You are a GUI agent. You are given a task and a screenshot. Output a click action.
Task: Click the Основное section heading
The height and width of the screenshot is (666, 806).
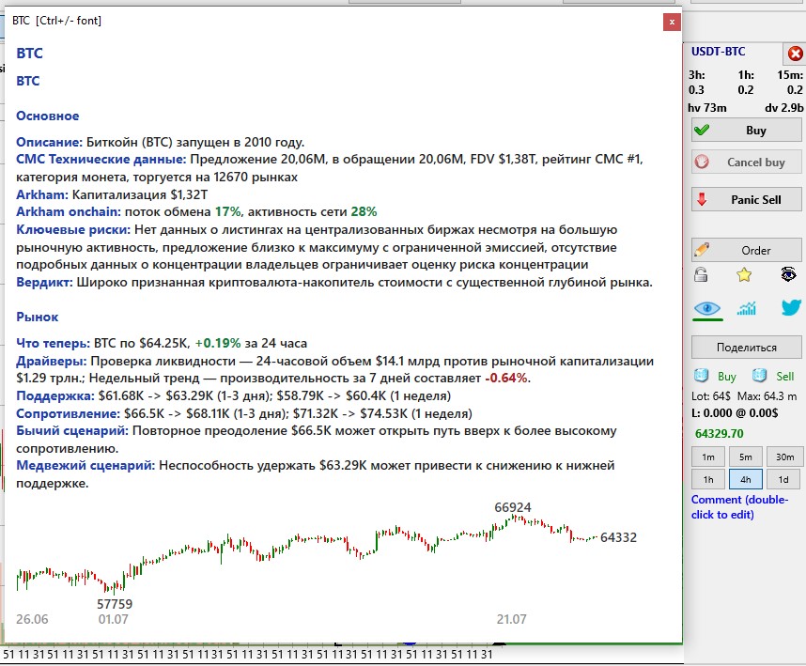47,116
